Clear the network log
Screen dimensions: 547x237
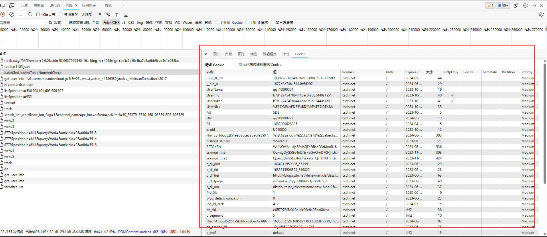(12, 14)
